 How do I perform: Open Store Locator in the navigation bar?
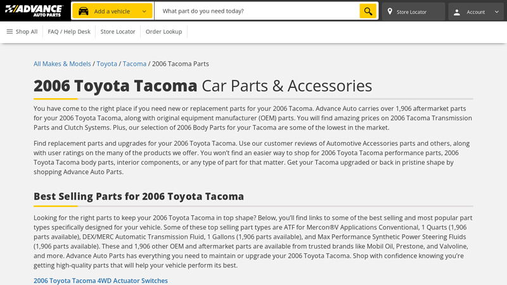click(118, 32)
